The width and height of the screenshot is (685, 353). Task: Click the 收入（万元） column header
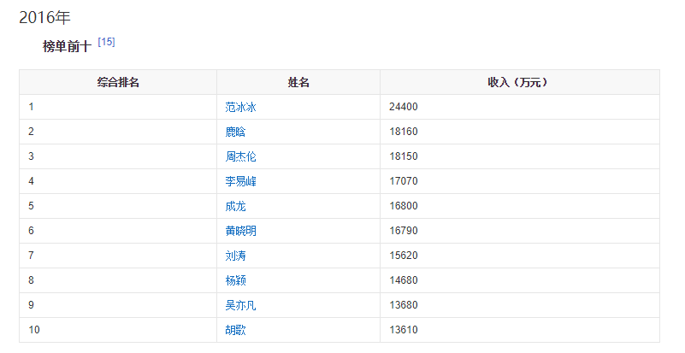pyautogui.click(x=518, y=82)
